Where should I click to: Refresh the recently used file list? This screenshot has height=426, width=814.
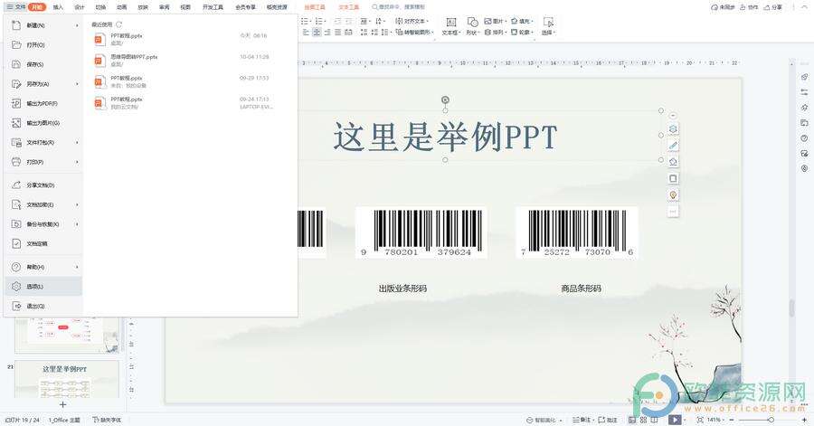118,24
